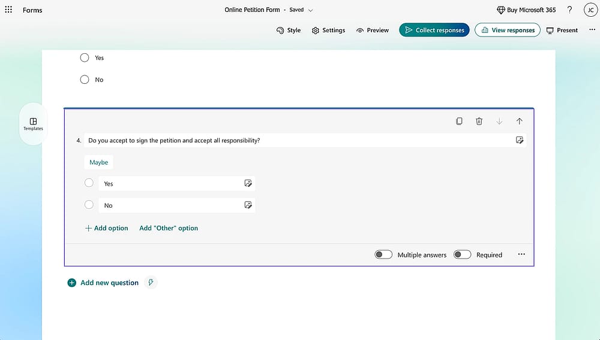Screen dimensions: 600x340
Task: Toggle the Multiple answers switch
Action: 383,254
